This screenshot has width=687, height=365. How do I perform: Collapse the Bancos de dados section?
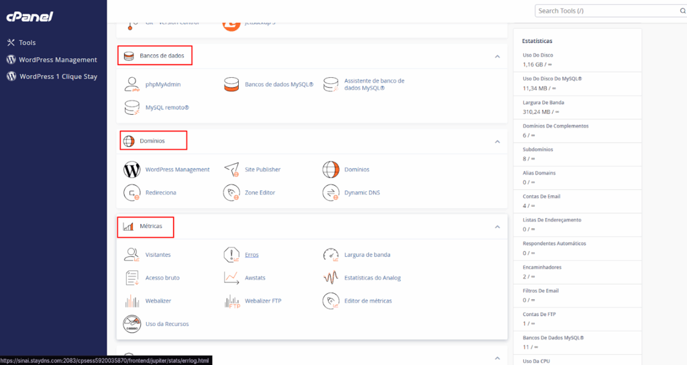click(497, 56)
